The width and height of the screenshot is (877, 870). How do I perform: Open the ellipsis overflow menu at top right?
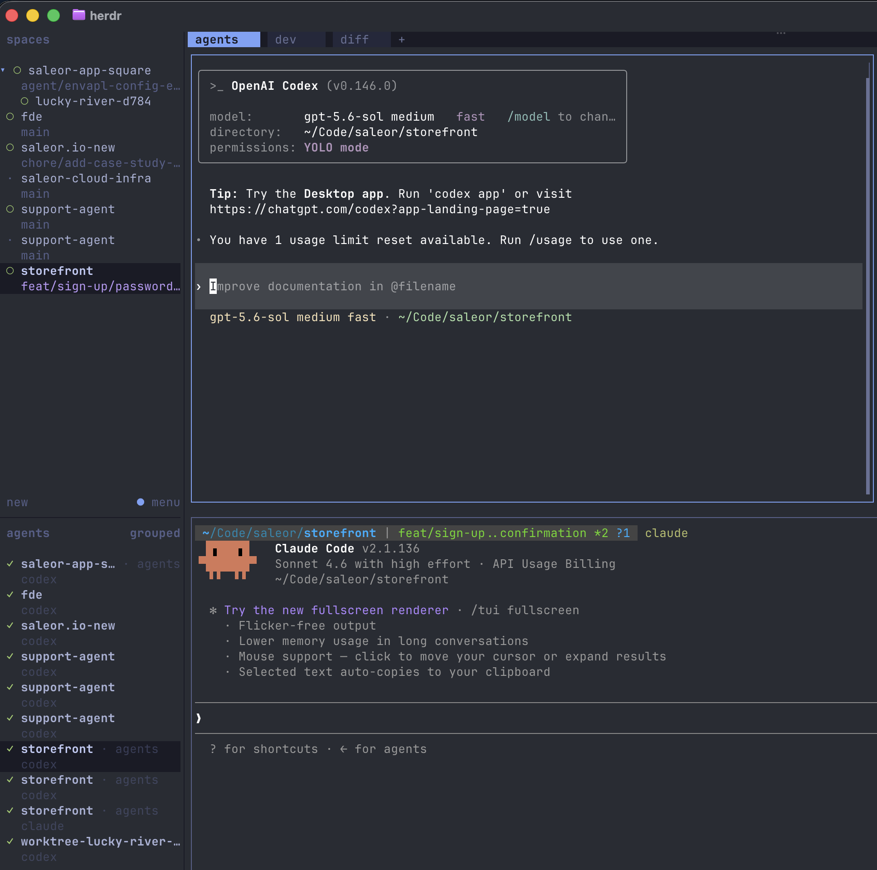(x=781, y=33)
